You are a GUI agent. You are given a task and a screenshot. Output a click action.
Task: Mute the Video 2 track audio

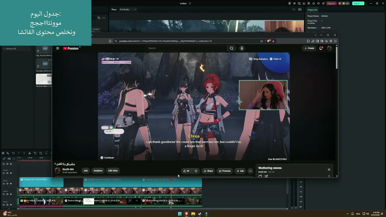tap(7, 194)
